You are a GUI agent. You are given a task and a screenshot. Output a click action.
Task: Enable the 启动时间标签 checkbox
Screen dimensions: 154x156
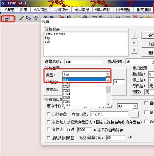point(49,138)
